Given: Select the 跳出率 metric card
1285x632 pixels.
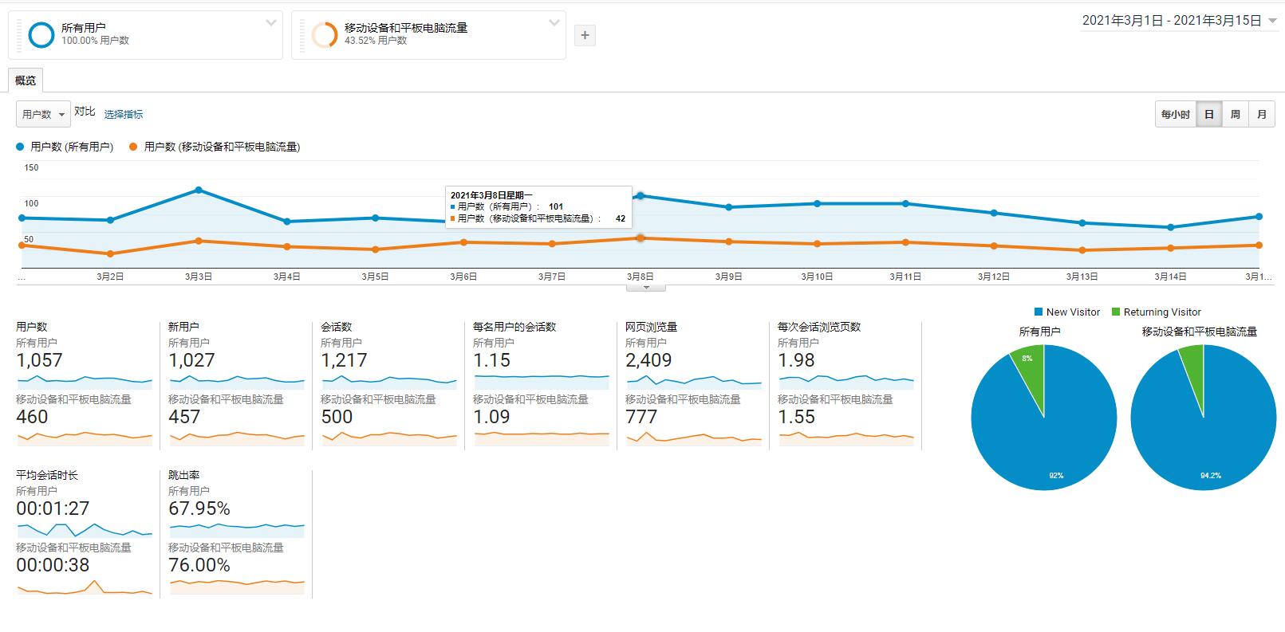Looking at the screenshot, I should point(236,533).
